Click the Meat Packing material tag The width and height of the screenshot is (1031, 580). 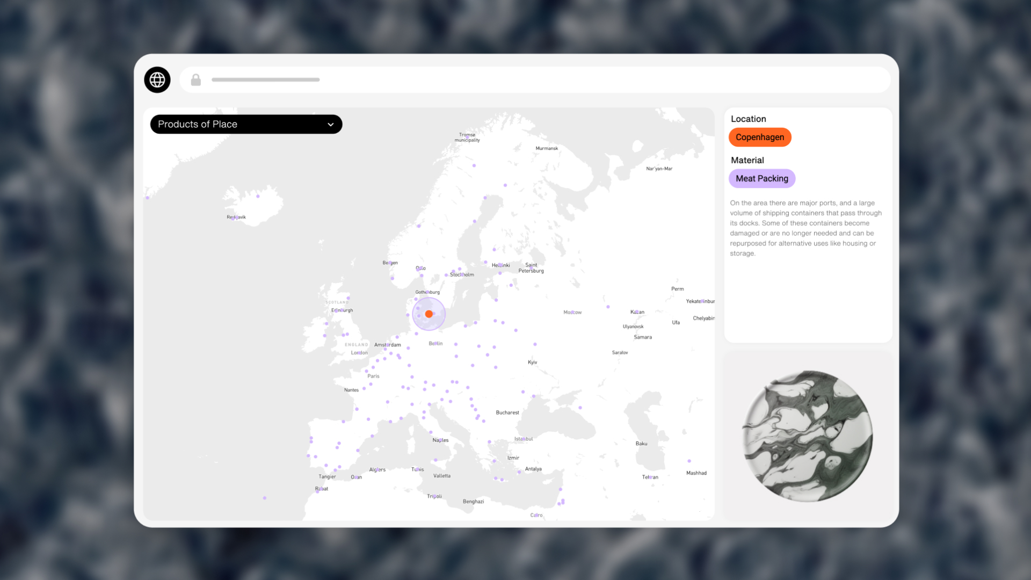click(x=761, y=178)
